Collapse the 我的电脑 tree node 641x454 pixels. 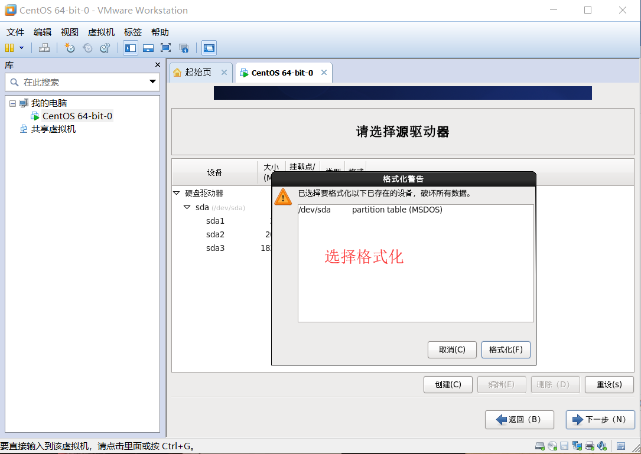pos(12,103)
